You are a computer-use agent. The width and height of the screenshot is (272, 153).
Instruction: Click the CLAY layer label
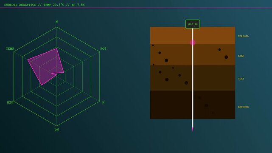tap(241, 79)
